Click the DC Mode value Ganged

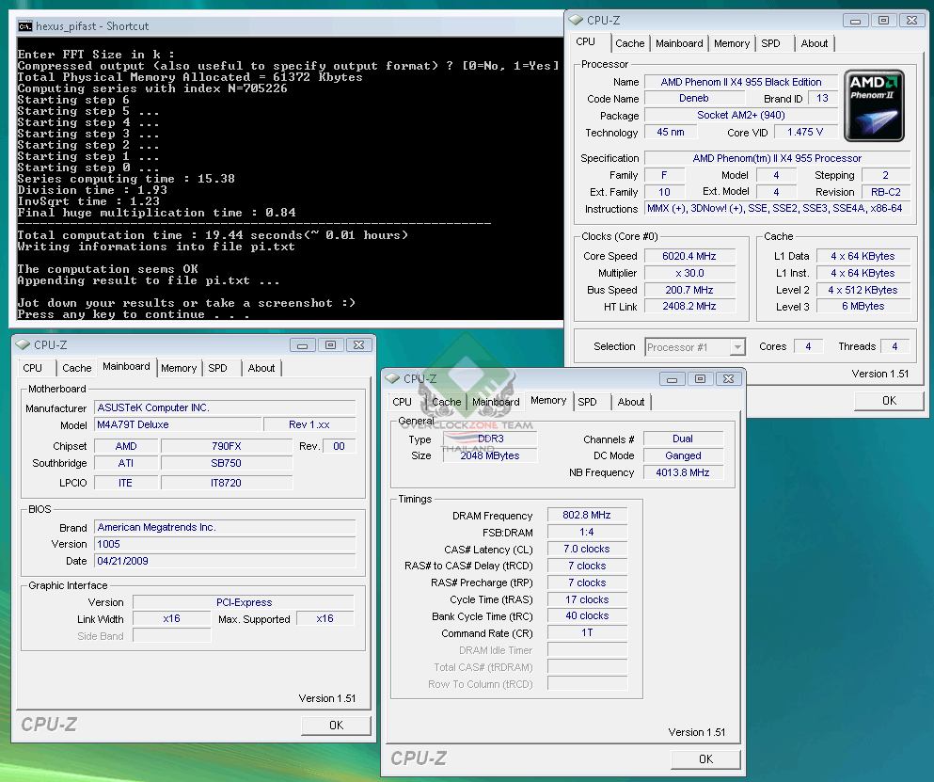point(683,456)
